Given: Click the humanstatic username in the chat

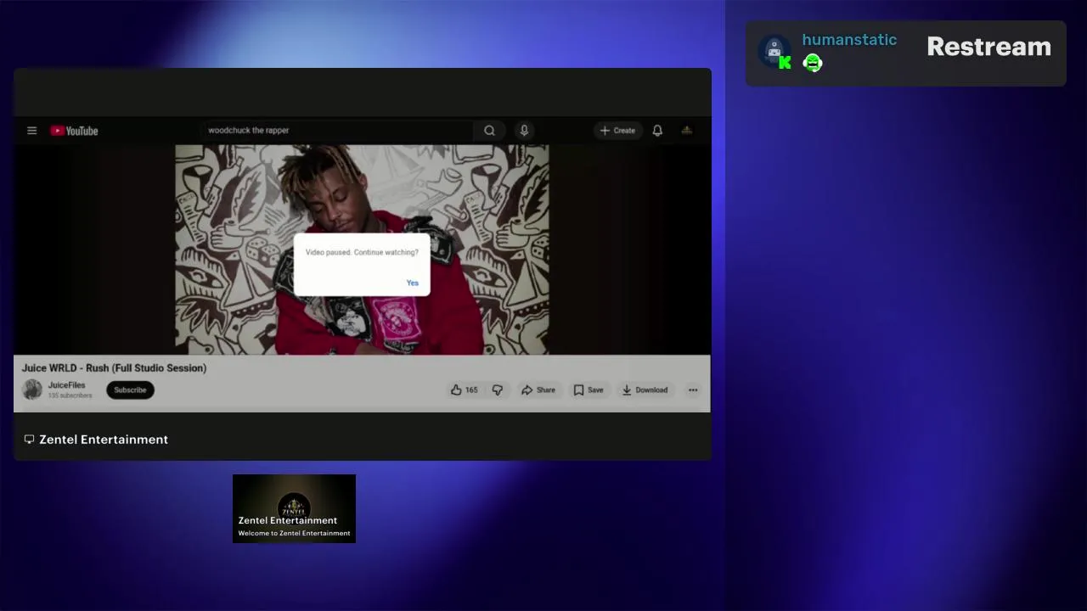Looking at the screenshot, I should (849, 40).
